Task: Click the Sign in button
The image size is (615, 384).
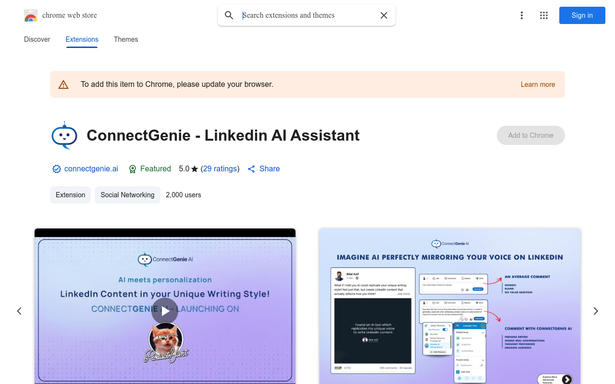Action: point(582,15)
